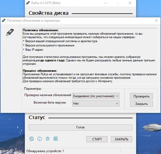Click the Процесс обновления heading text
The image size is (161, 154).
(x=40, y=71)
